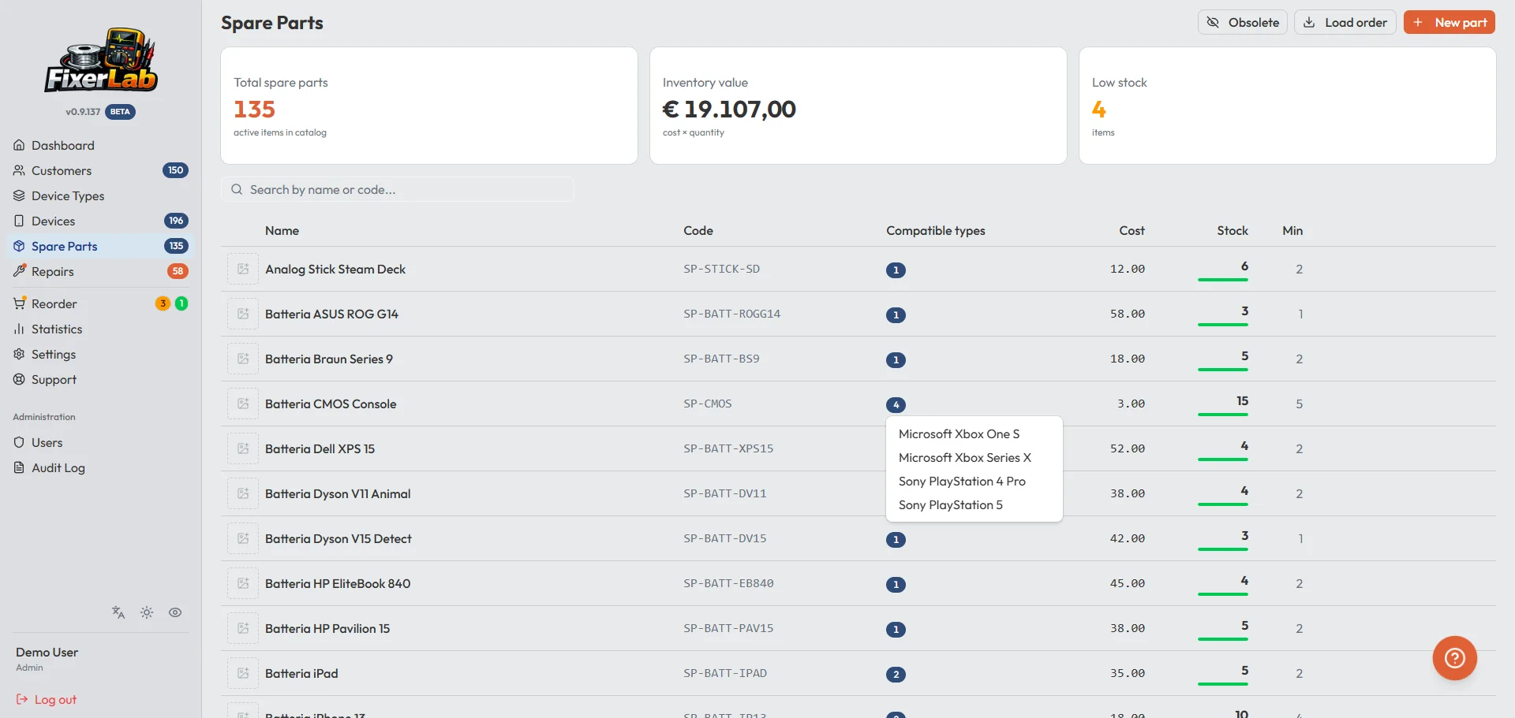This screenshot has height=718, width=1515.
Task: Show compatible types badge for Batteria ASUS ROG G14
Action: (896, 315)
